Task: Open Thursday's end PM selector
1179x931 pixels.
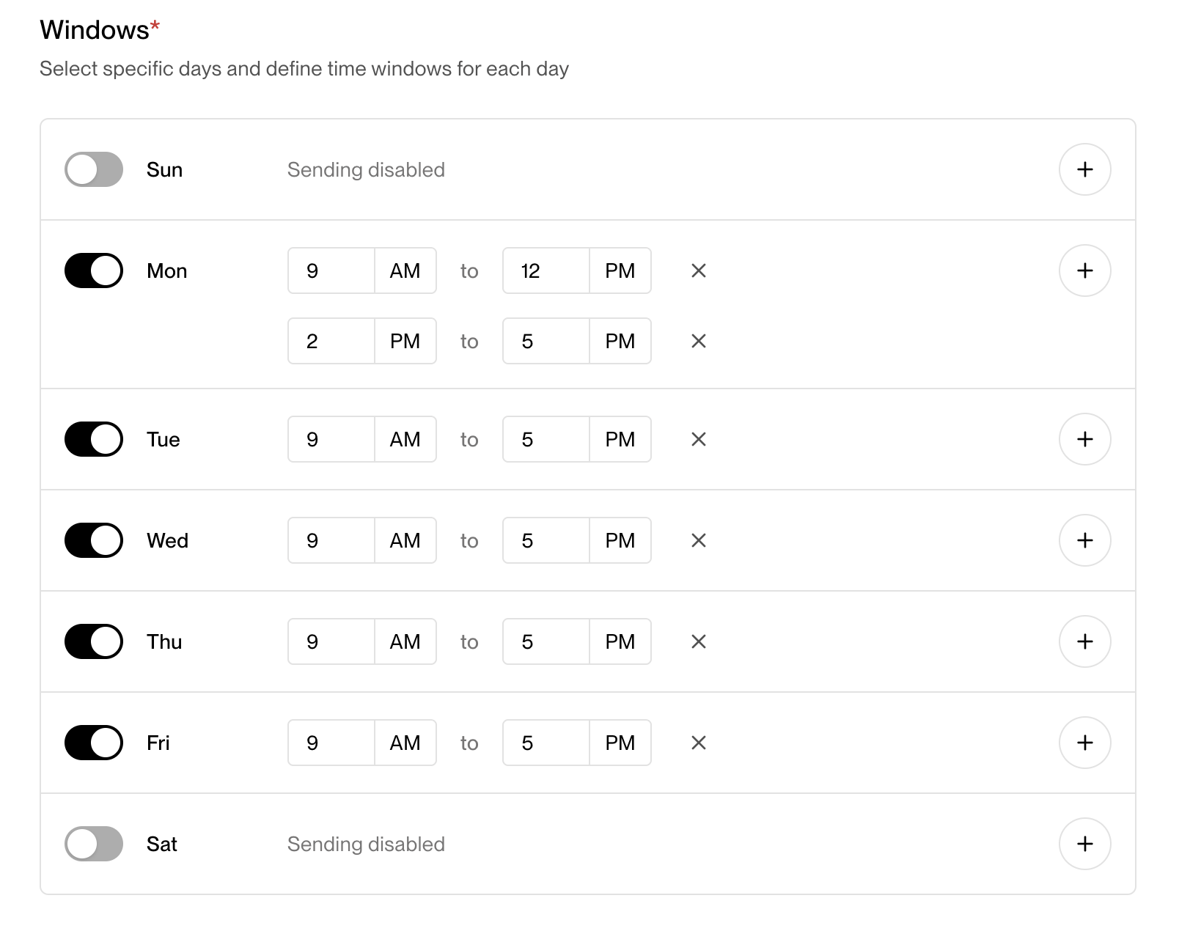Action: click(x=620, y=641)
